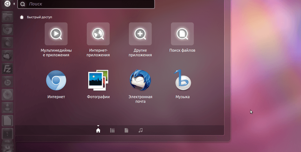Open the Интернет-приложения search shortcut
301x152 pixels.
coord(98,34)
